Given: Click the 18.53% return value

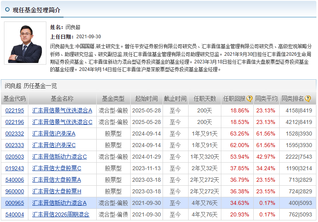Looking at the screenshot, I should click(240, 122).
